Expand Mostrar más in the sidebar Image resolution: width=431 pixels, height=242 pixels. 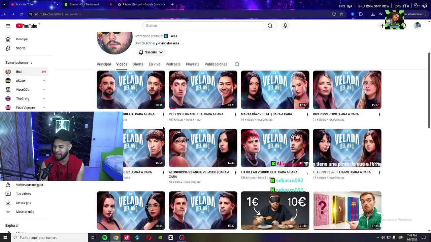pyautogui.click(x=26, y=212)
